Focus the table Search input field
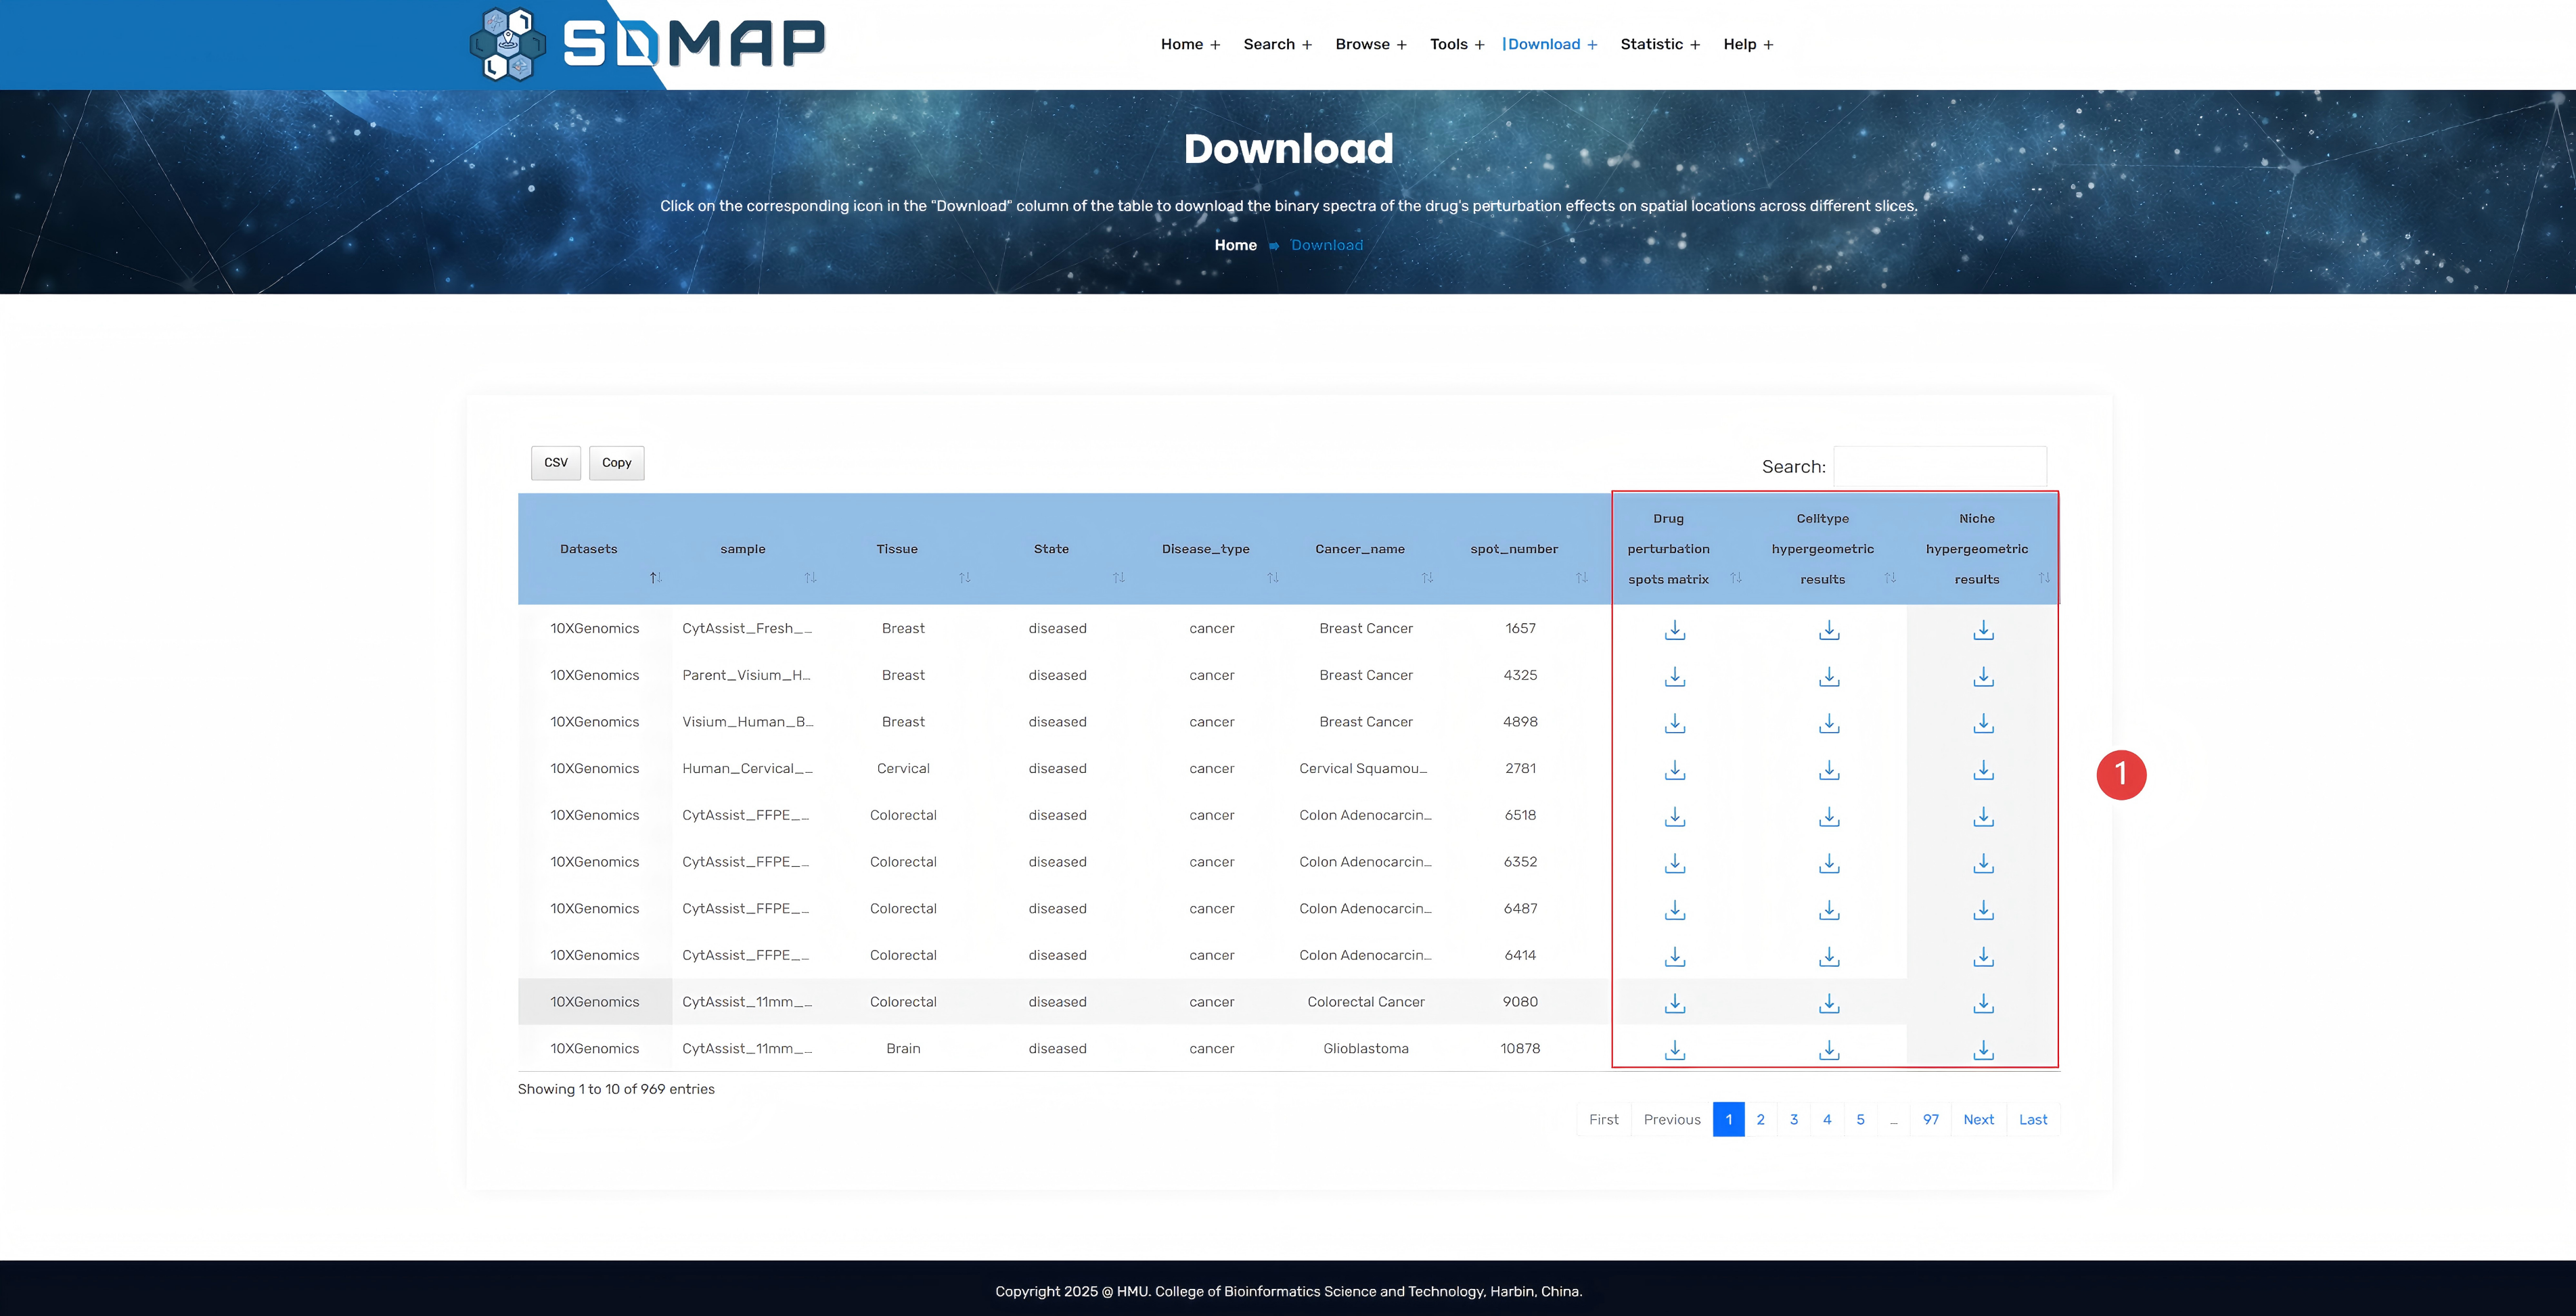The height and width of the screenshot is (1316, 2576). click(x=1939, y=467)
